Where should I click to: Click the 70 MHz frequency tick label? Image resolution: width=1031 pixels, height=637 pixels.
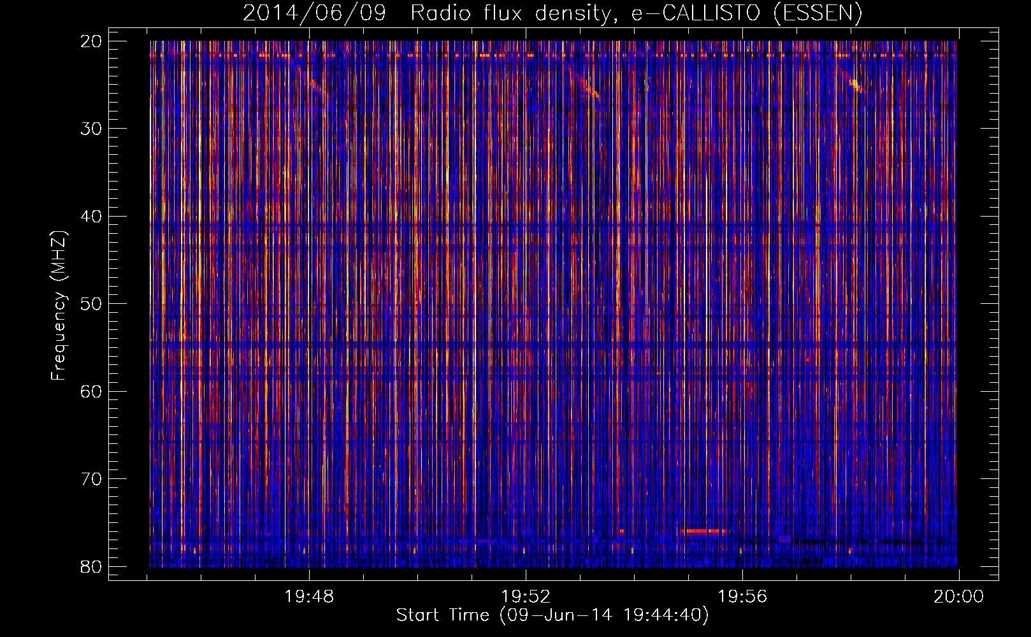point(90,479)
